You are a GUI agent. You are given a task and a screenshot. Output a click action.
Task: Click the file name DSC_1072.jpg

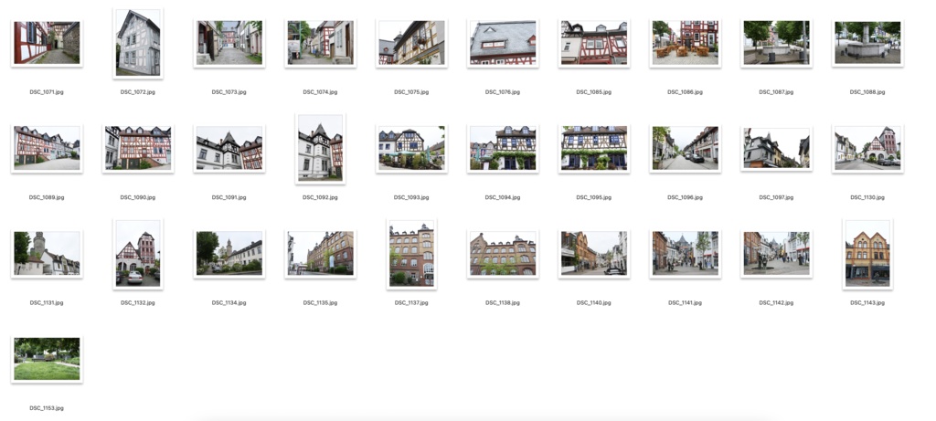138,92
